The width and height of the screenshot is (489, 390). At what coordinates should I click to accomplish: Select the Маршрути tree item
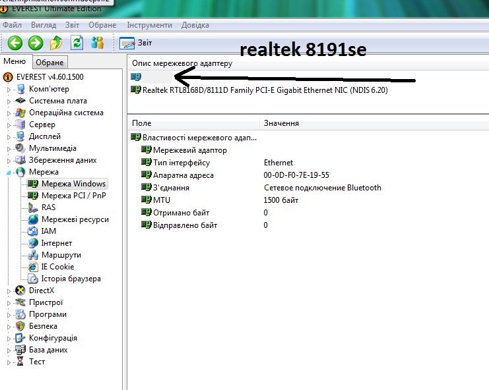tap(61, 255)
